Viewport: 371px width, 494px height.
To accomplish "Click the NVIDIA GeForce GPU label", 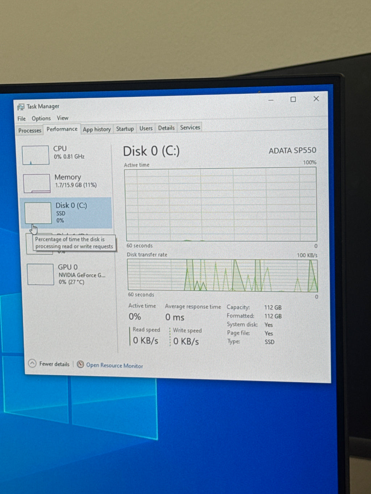I will click(82, 275).
